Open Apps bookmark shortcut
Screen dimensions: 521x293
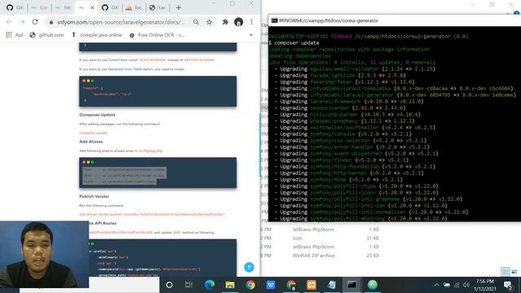(x=15, y=35)
